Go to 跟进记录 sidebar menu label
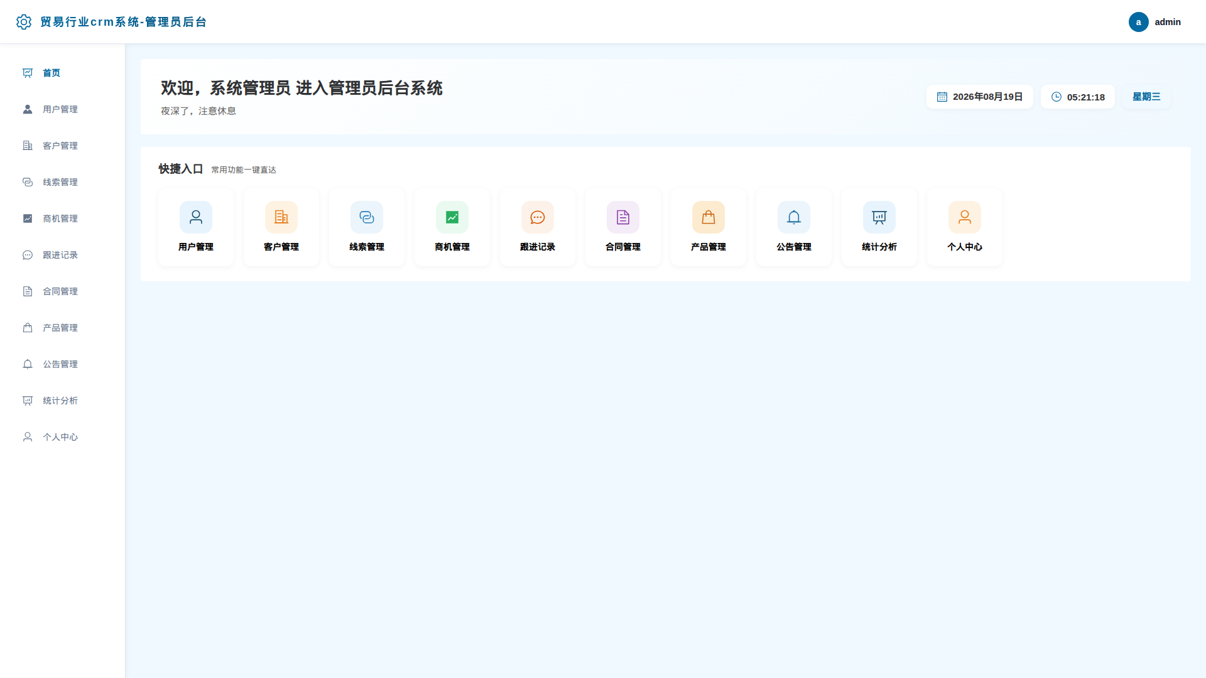The image size is (1206, 678). coord(60,255)
